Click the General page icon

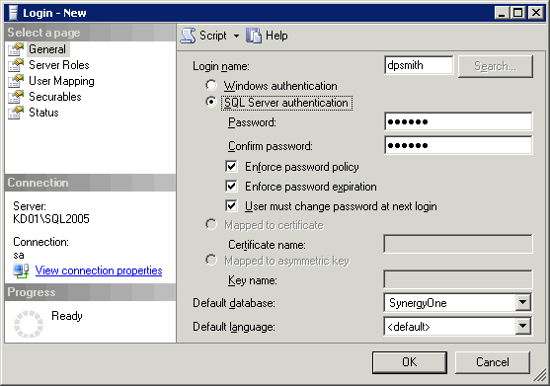[16, 49]
